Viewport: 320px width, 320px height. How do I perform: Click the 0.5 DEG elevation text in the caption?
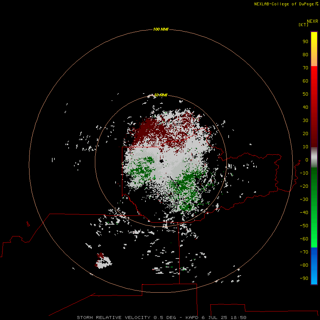(165, 318)
